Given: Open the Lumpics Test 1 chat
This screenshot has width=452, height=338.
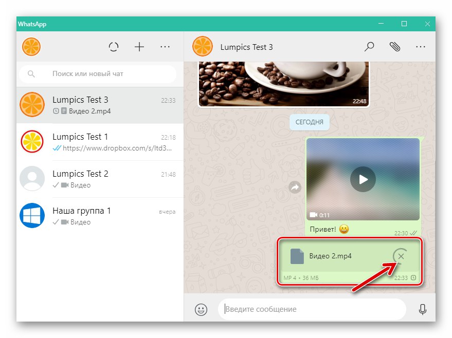Looking at the screenshot, I should point(100,142).
